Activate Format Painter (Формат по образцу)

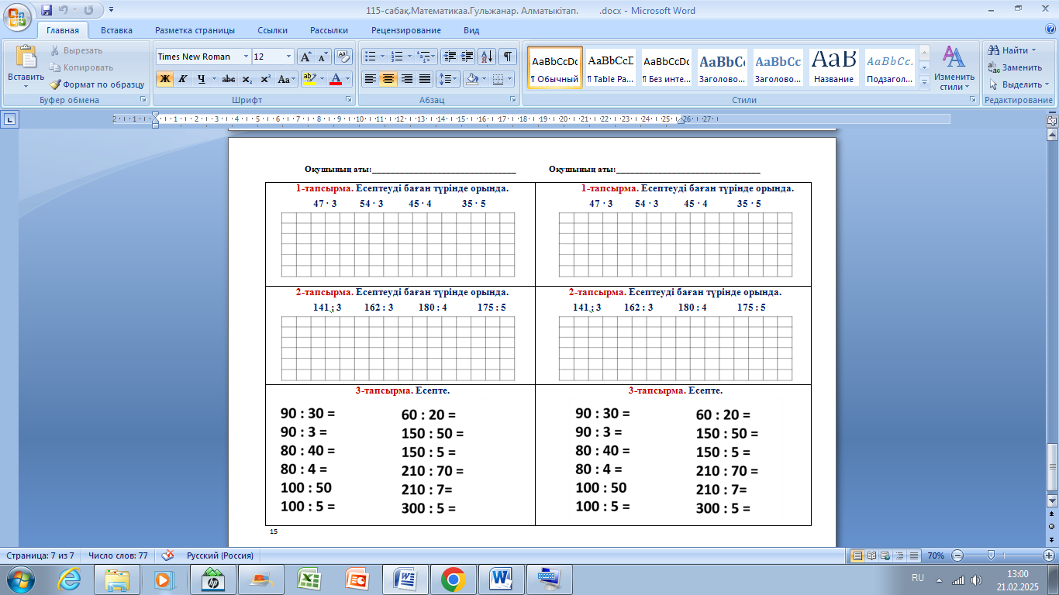click(97, 84)
